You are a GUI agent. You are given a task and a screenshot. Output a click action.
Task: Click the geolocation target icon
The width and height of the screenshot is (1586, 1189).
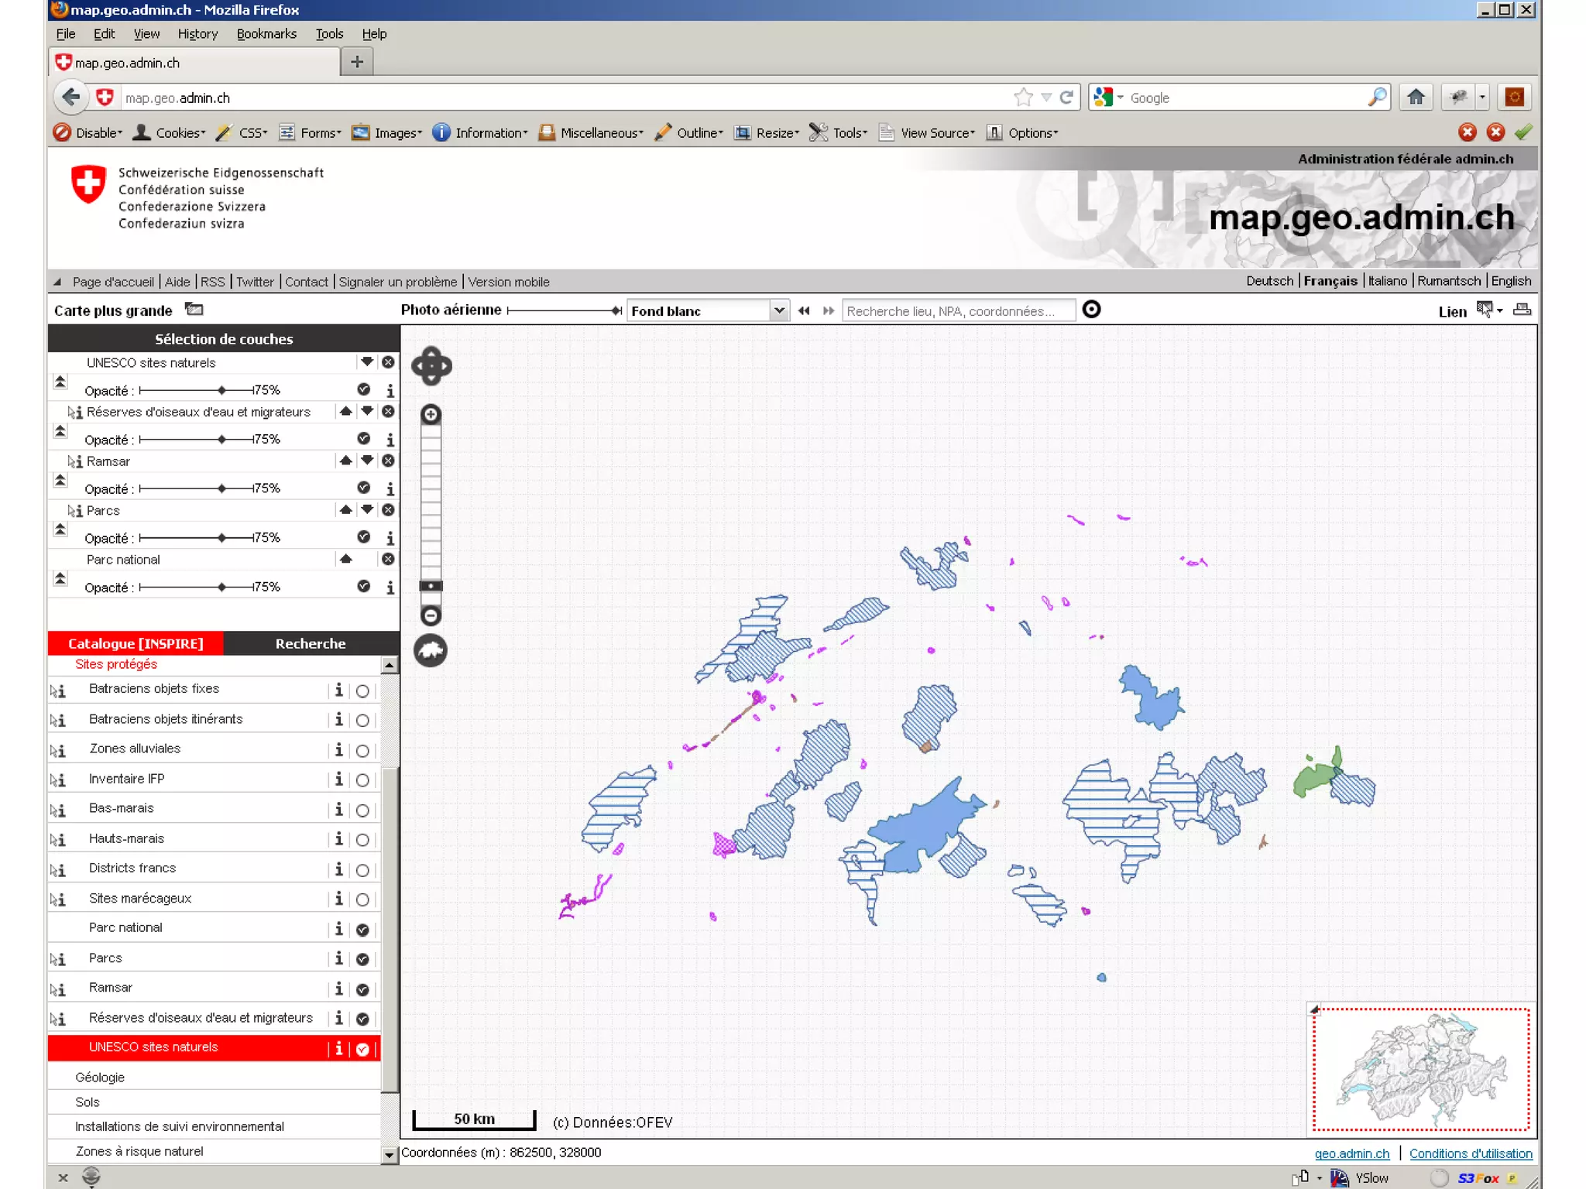pyautogui.click(x=1091, y=310)
